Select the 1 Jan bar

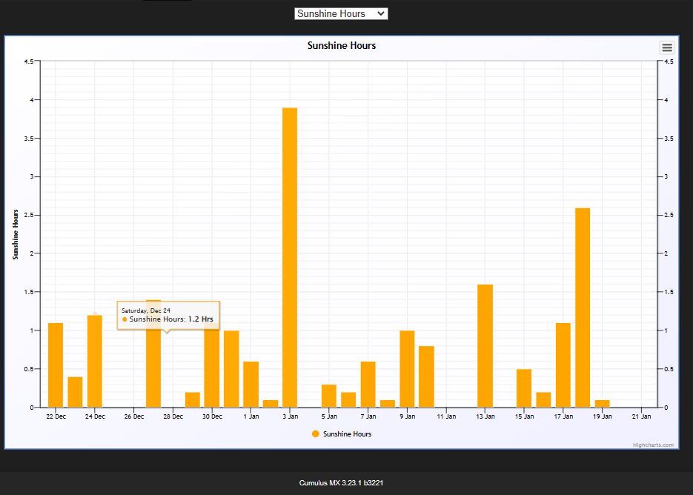(251, 384)
